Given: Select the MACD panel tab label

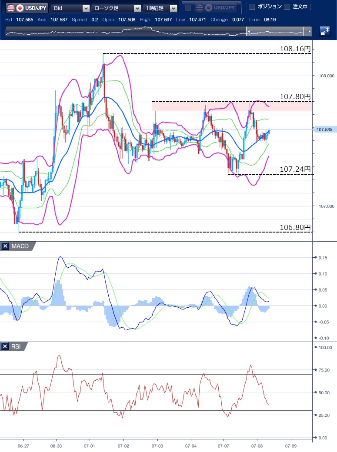Looking at the screenshot, I should [x=20, y=246].
